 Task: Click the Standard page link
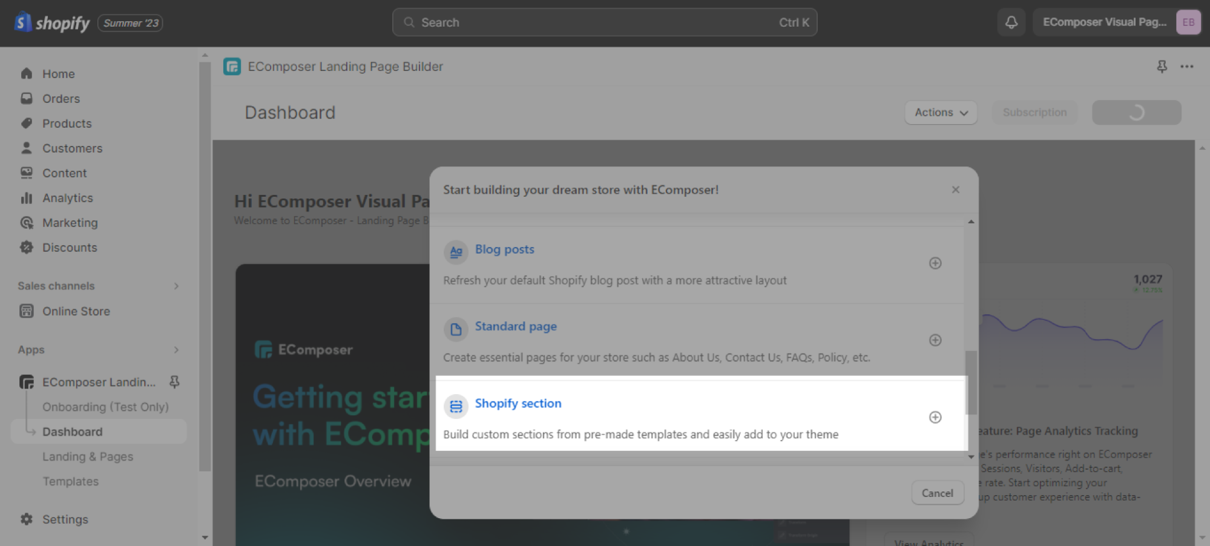click(x=516, y=326)
